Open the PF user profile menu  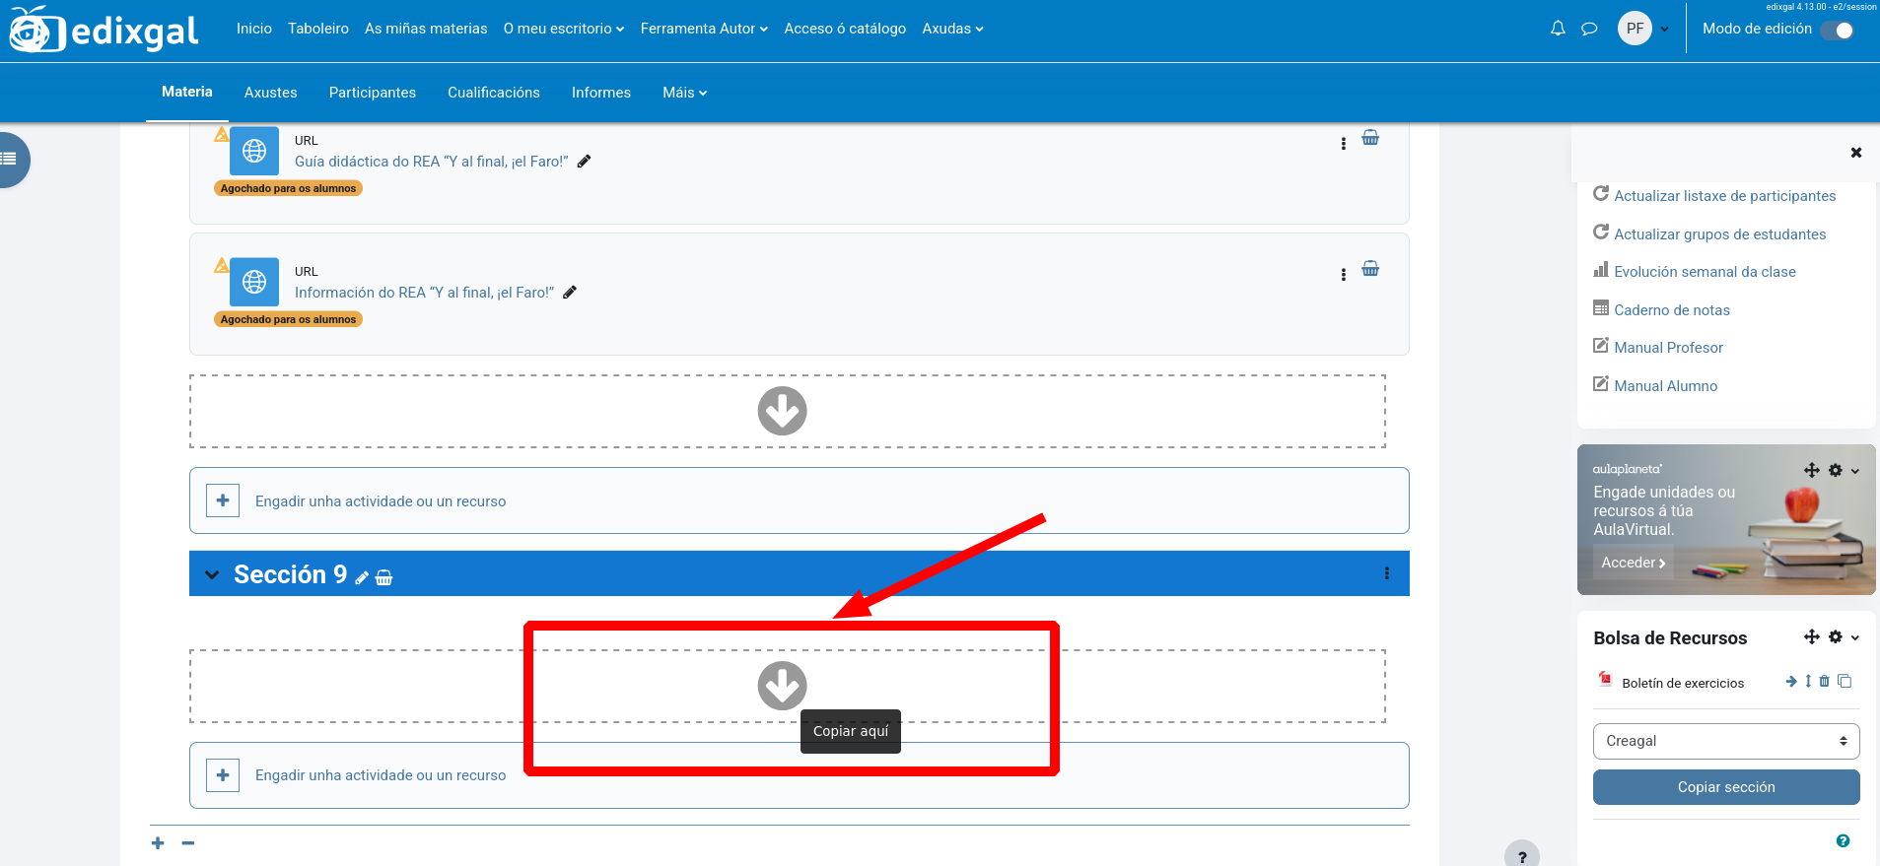coord(1643,29)
